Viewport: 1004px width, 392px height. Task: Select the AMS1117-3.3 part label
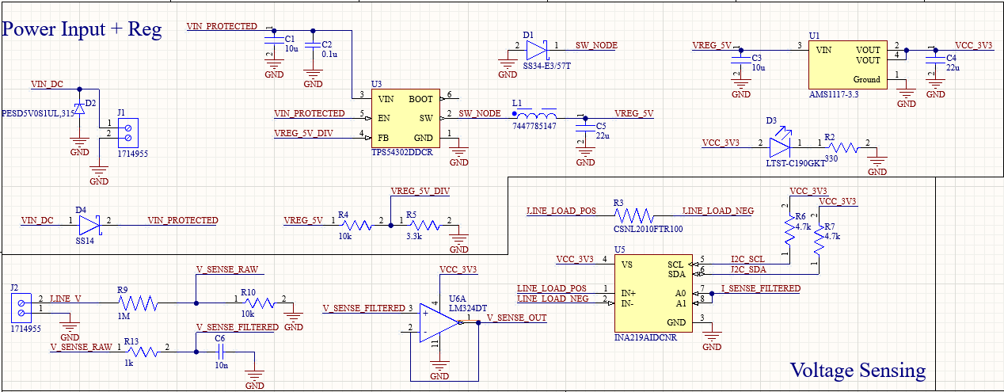point(835,93)
